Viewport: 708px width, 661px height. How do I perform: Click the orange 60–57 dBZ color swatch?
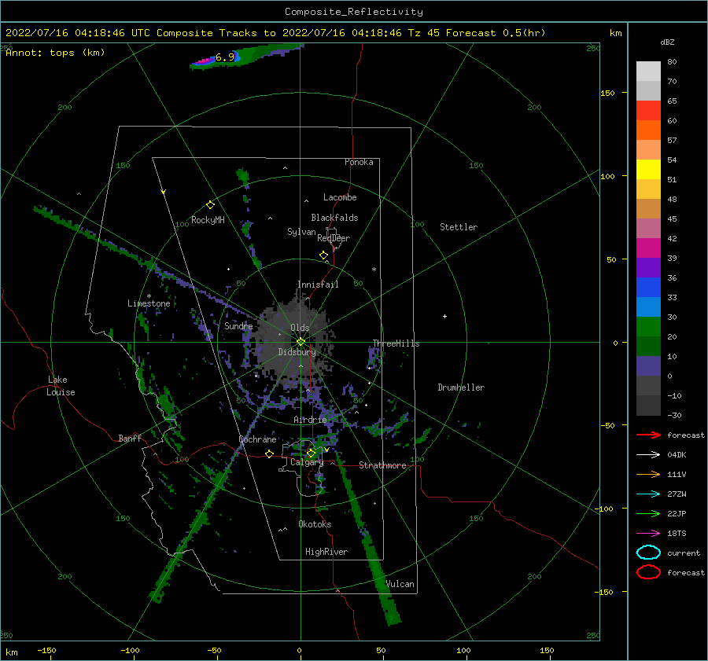[648, 130]
